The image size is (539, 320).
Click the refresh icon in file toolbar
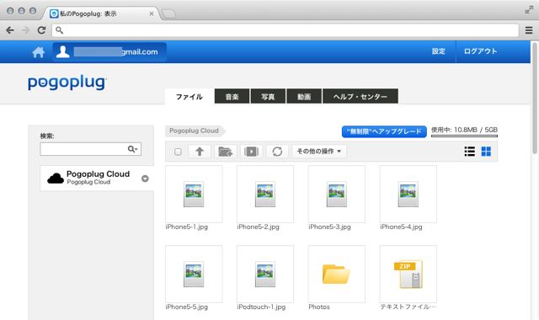pos(277,152)
